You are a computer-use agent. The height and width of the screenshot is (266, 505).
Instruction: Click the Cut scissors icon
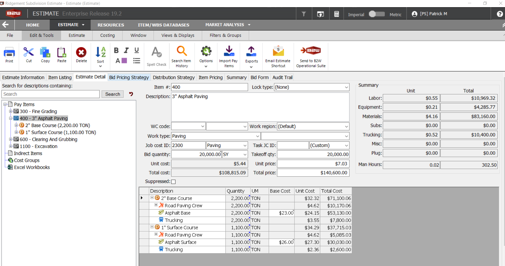(28, 52)
